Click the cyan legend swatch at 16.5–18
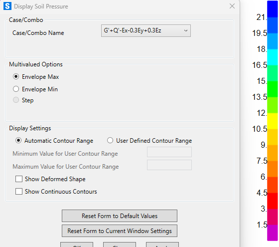This screenshot has height=247, width=279. 273,57
